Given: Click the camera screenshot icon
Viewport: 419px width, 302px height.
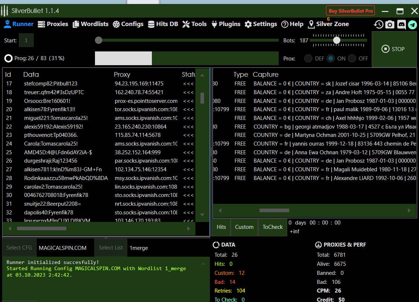Looking at the screenshot, I should pyautogui.click(x=390, y=24).
